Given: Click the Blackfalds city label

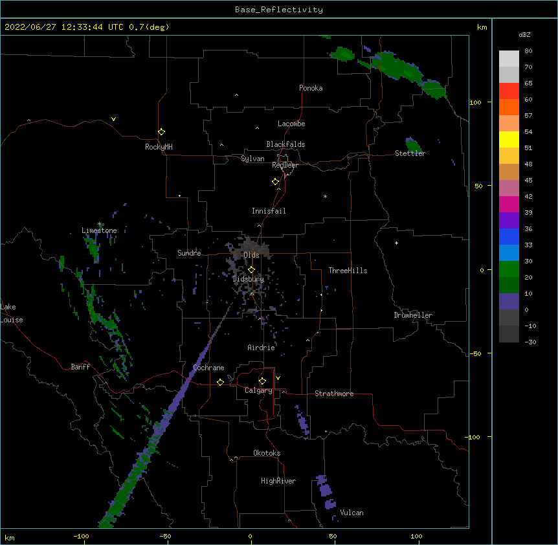Looking at the screenshot, I should tap(285, 144).
